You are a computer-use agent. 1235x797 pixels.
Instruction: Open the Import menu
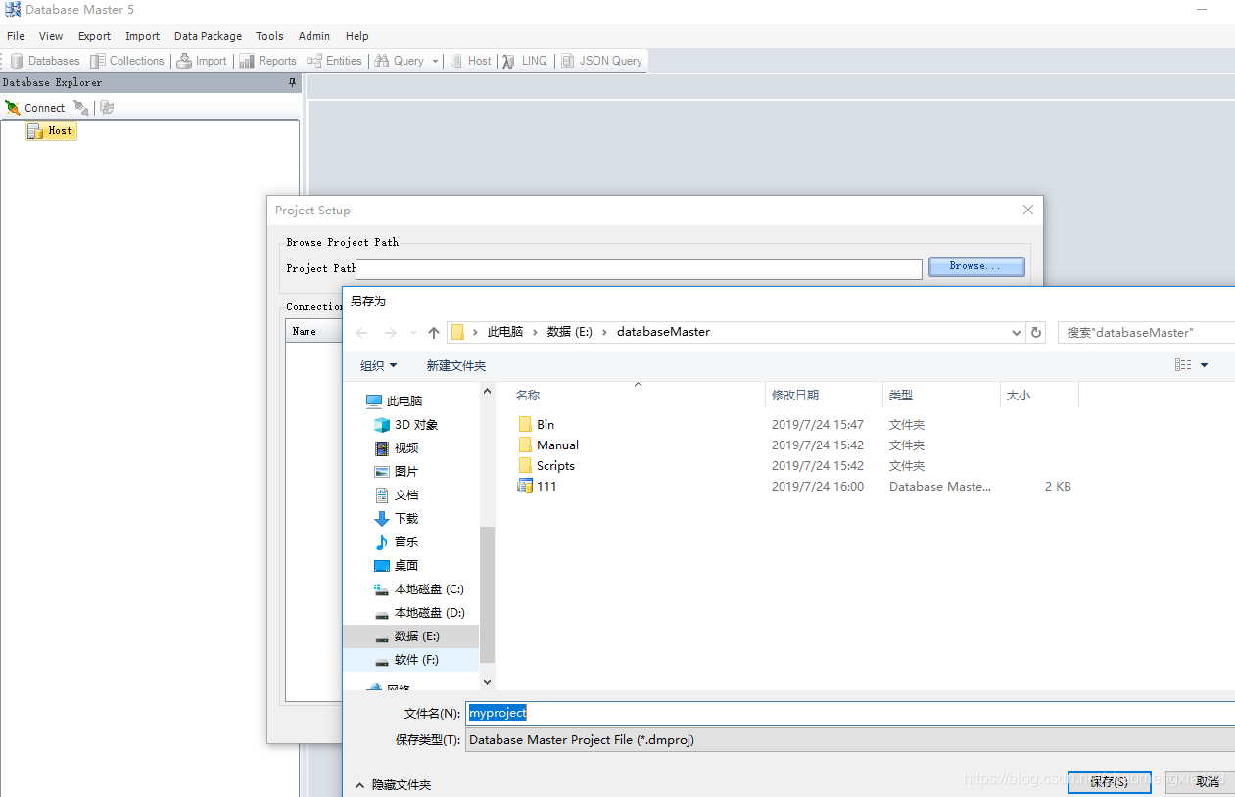(142, 36)
